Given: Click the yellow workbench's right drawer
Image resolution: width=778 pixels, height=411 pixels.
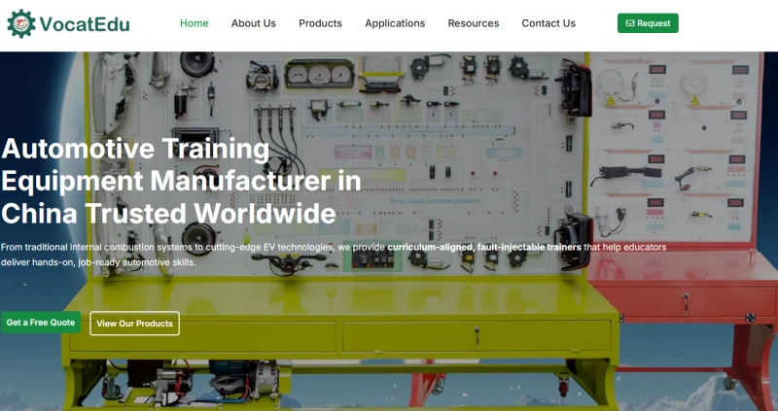Looking at the screenshot, I should point(475,335).
